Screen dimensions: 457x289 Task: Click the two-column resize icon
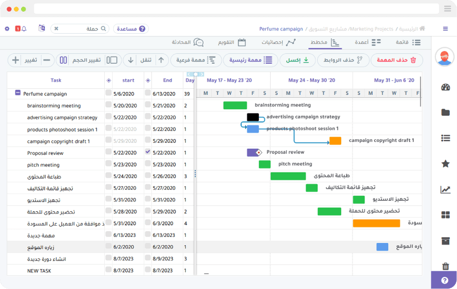[x=63, y=60]
